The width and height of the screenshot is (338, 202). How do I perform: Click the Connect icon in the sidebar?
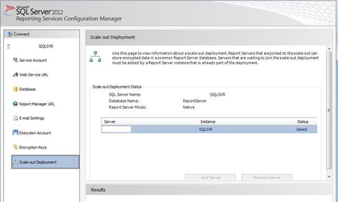click(10, 34)
